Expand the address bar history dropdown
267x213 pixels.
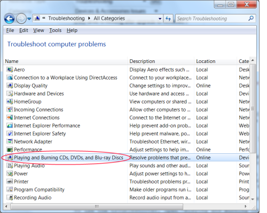click(x=160, y=19)
